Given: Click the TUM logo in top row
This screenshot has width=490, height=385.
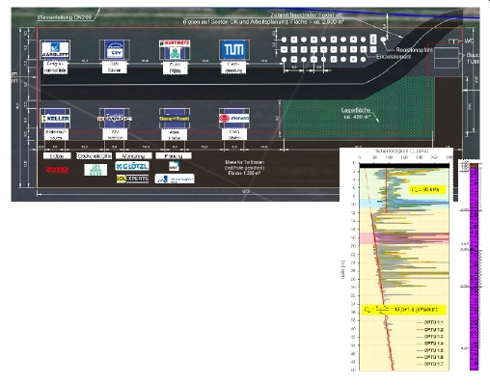Looking at the screenshot, I should pyautogui.click(x=234, y=49).
